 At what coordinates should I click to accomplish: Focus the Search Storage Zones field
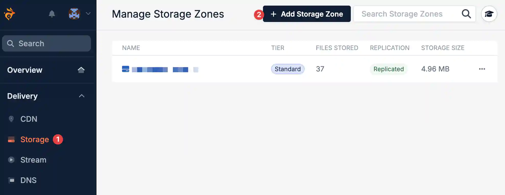[x=407, y=14]
